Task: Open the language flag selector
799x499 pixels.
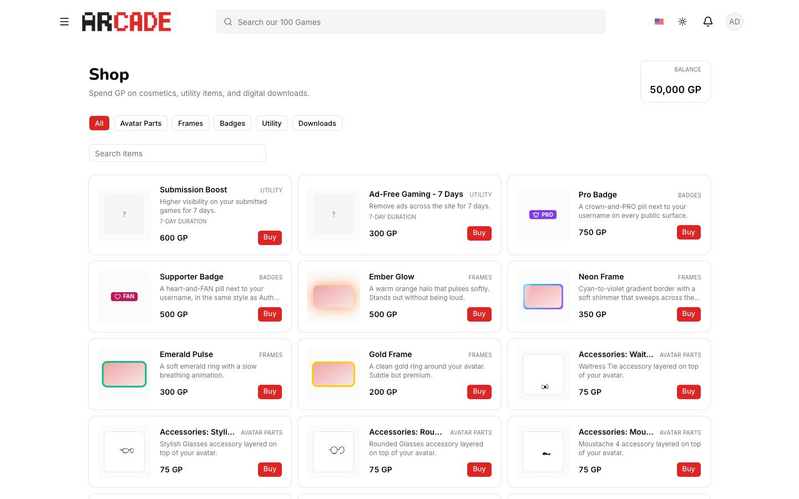Action: pos(659,22)
